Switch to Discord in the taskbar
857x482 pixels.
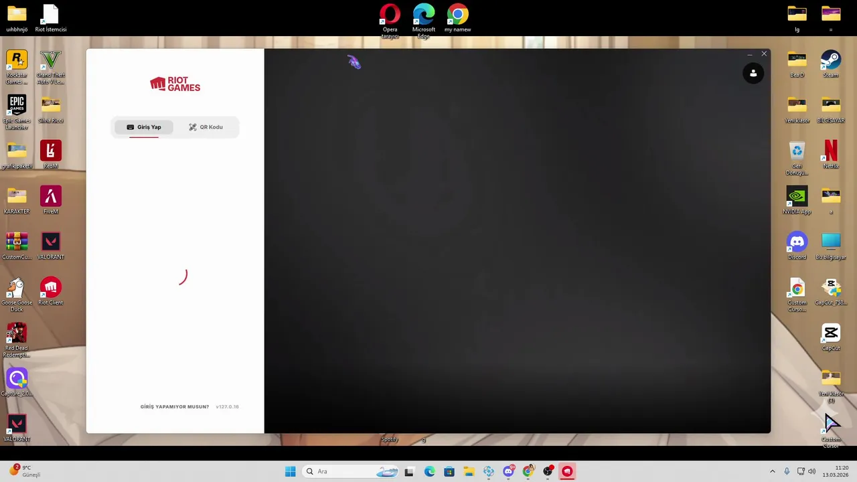(x=508, y=471)
